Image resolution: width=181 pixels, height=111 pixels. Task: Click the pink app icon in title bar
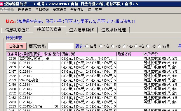[1, 4]
